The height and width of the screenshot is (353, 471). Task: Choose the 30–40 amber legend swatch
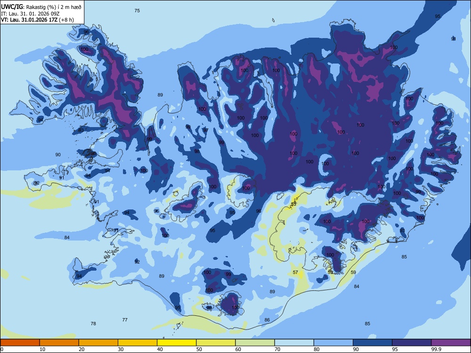click(x=138, y=343)
